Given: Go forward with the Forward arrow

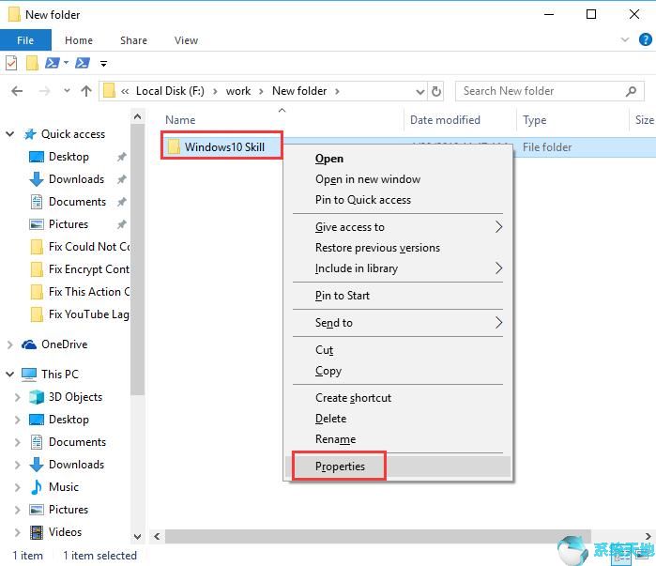Looking at the screenshot, I should point(44,91).
